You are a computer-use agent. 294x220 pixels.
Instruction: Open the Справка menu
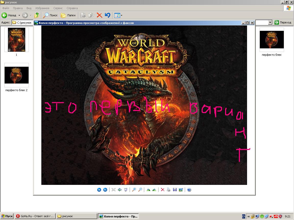click(x=72, y=8)
